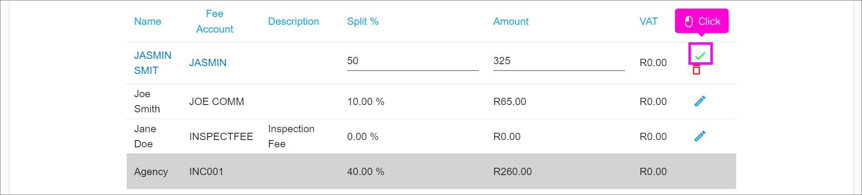Edit the Jane Doe row with pencil icon
The image size is (862, 195).
tap(700, 136)
